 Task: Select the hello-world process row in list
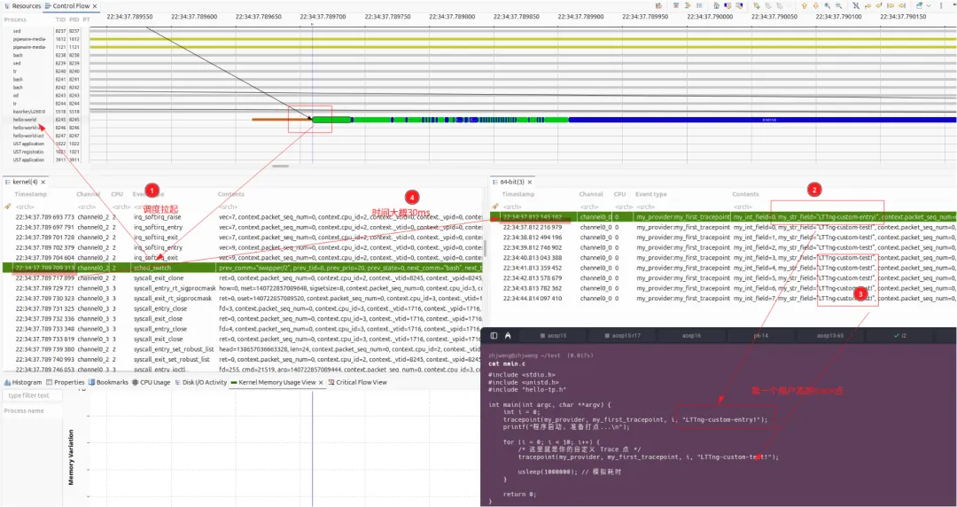point(25,120)
